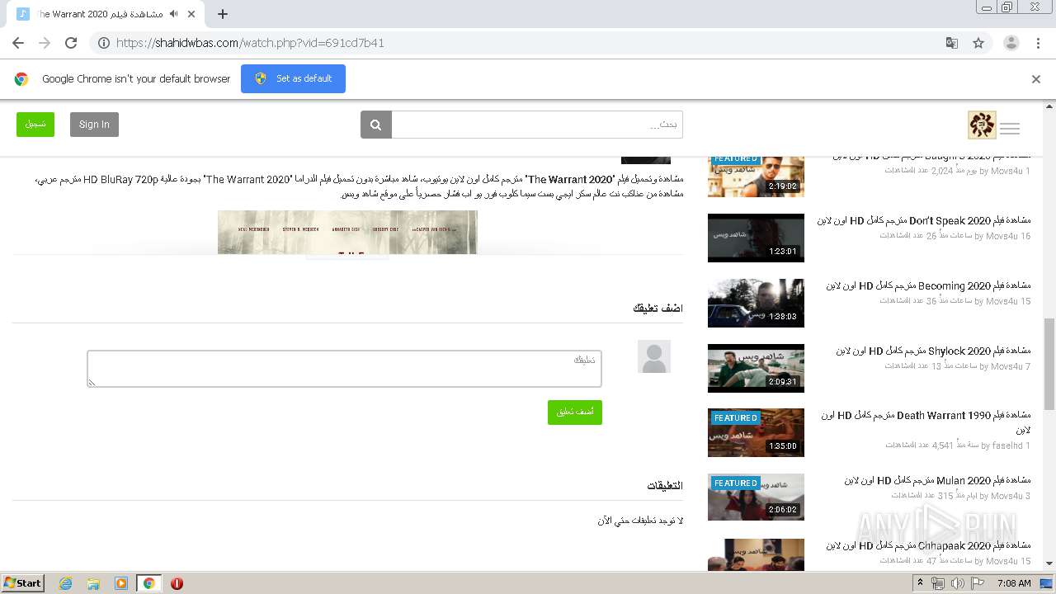Open volume control in system tray
The height and width of the screenshot is (594, 1056).
(x=957, y=583)
